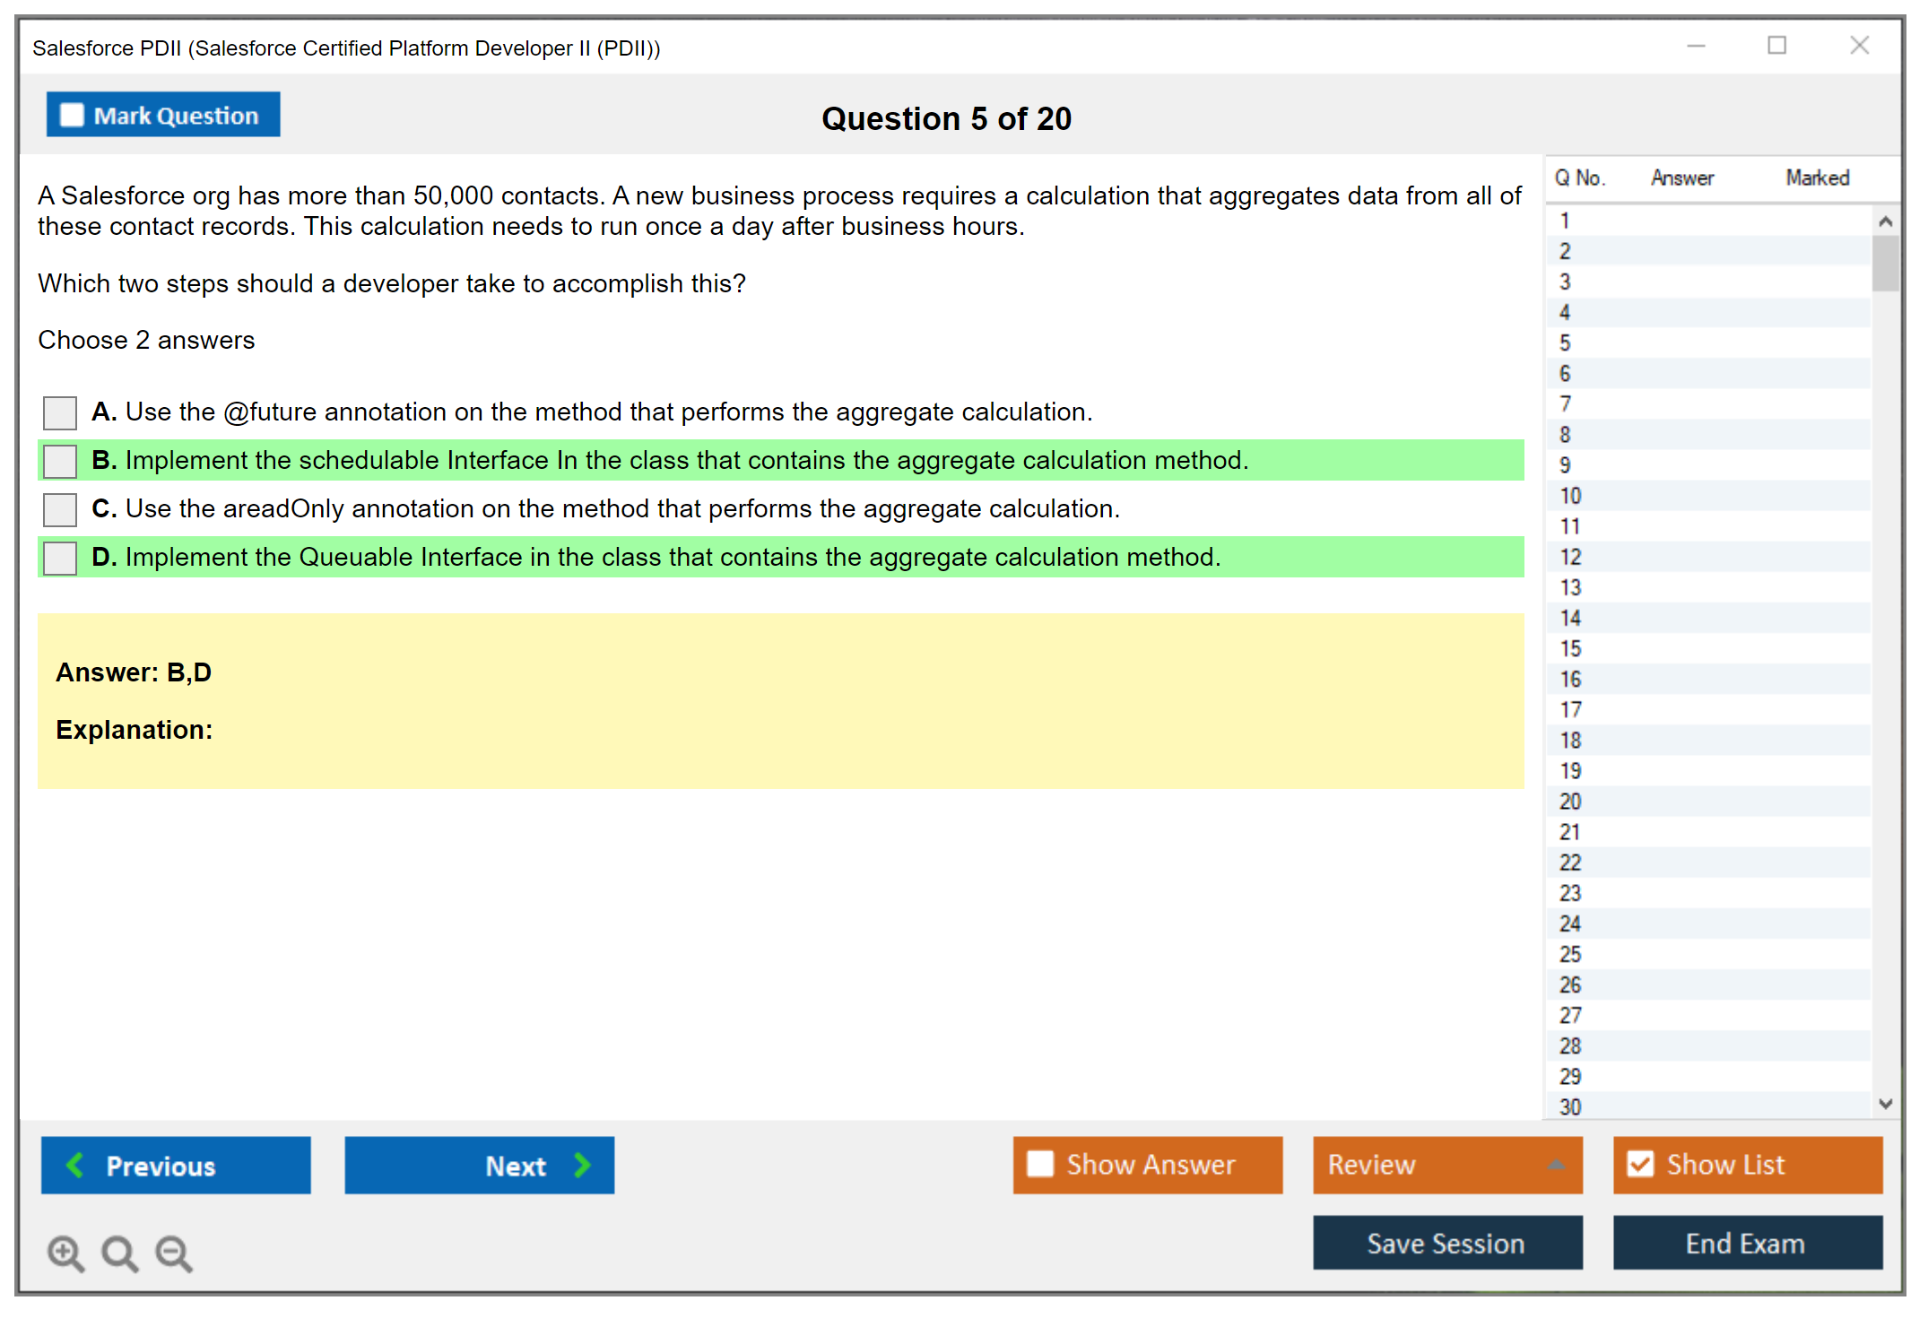
Task: Click the green left arrow on Previous
Action: [75, 1165]
